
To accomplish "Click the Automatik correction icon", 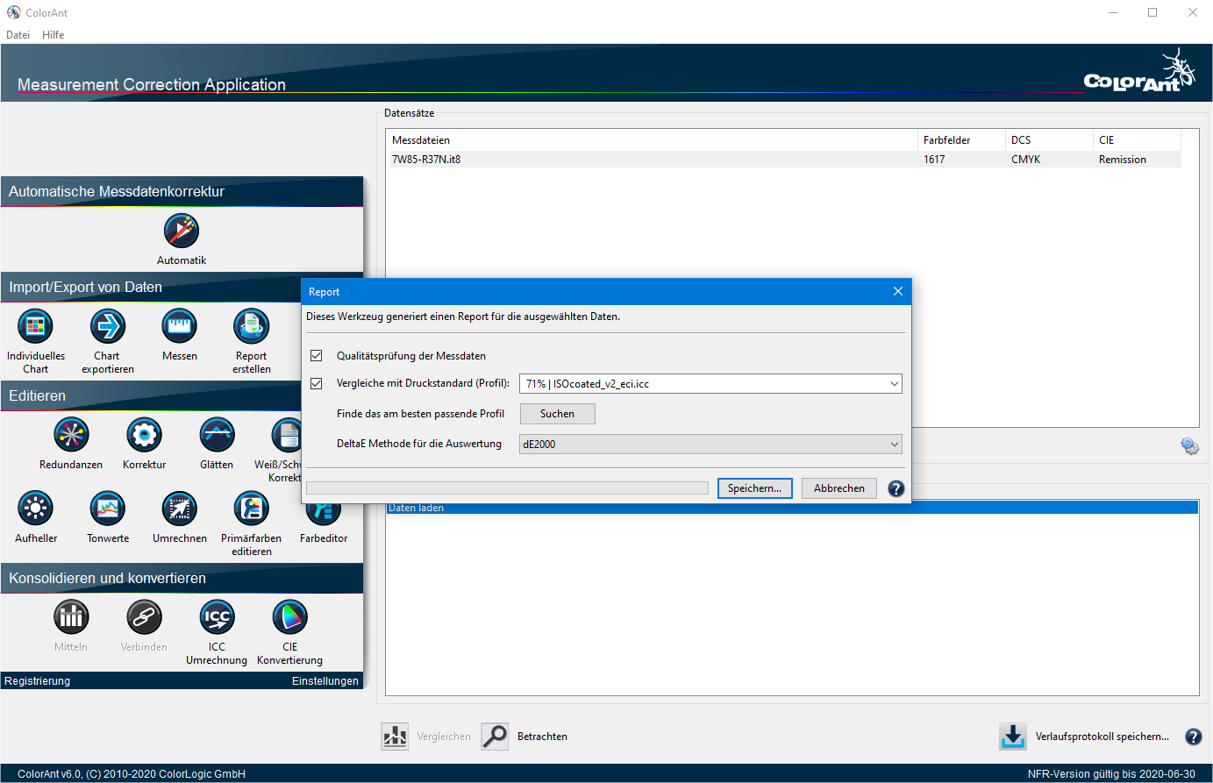I will point(182,231).
